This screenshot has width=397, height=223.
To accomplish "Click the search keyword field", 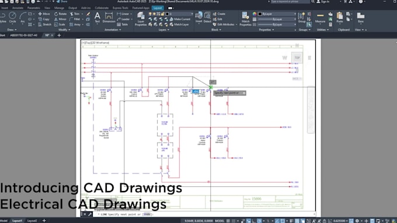I will pyautogui.click(x=290, y=2).
